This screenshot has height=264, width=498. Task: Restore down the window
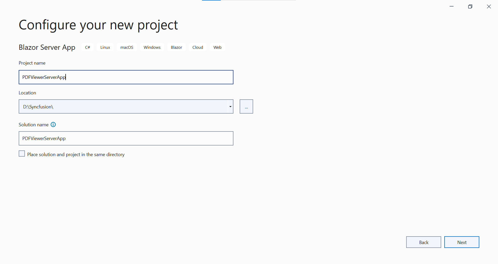click(x=470, y=6)
